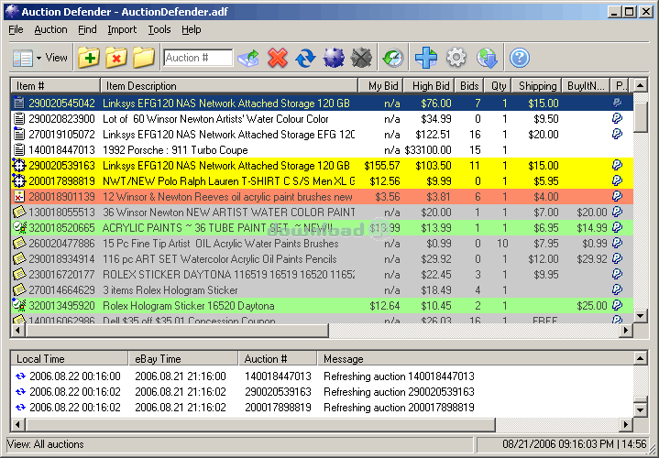Click the blue plus add icon
This screenshot has width=659, height=458.
[x=425, y=59]
